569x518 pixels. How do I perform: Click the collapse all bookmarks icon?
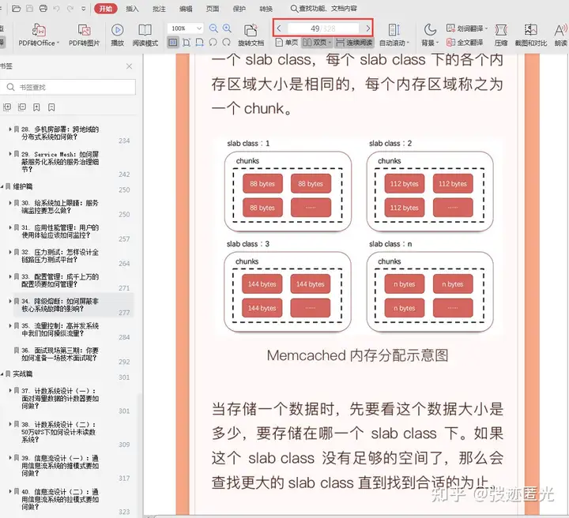pyautogui.click(x=22, y=107)
